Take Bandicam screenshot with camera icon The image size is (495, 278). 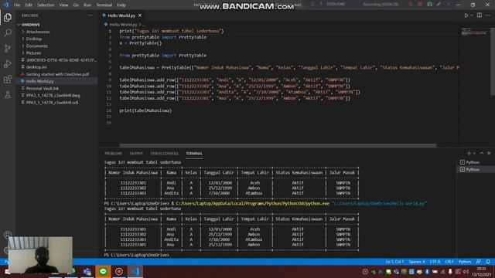429,4
